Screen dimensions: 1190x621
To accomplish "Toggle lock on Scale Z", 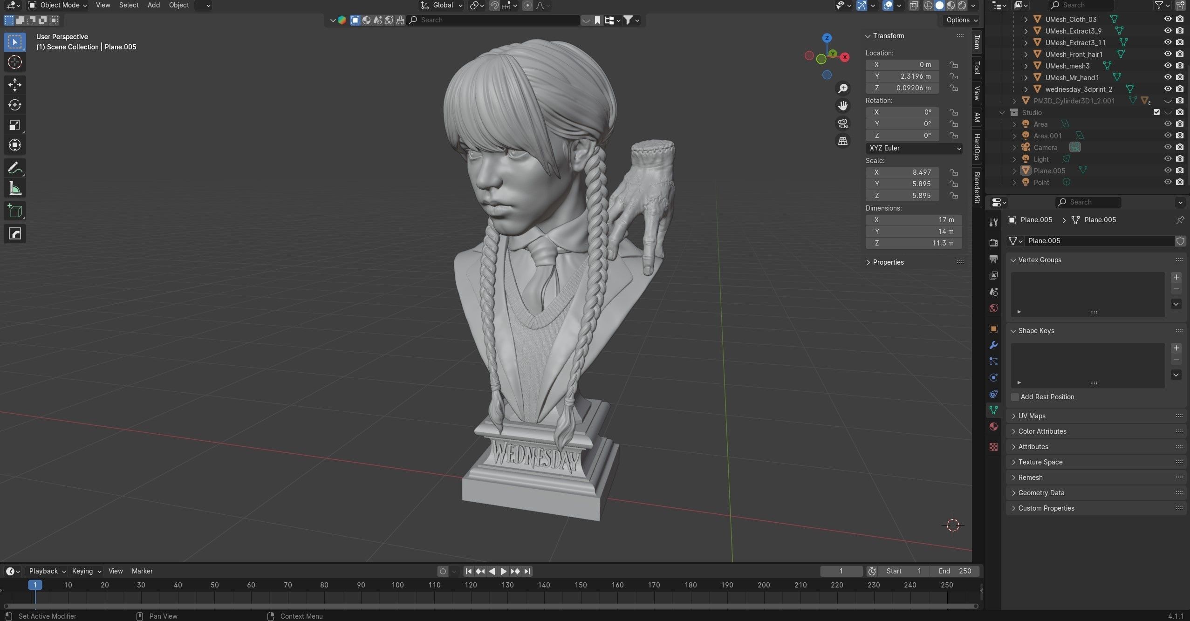I will click(954, 196).
